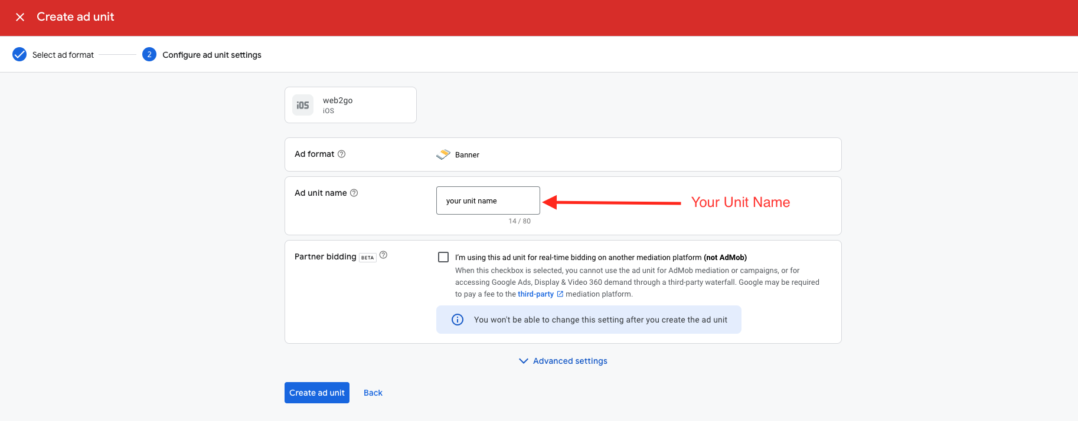Click the step 2 number circle
This screenshot has width=1078, height=421.
[x=149, y=55]
